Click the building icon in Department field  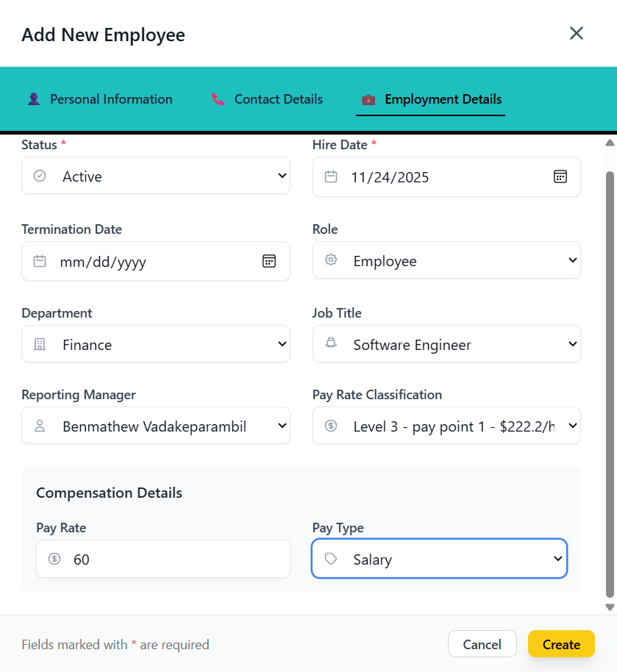tap(40, 344)
